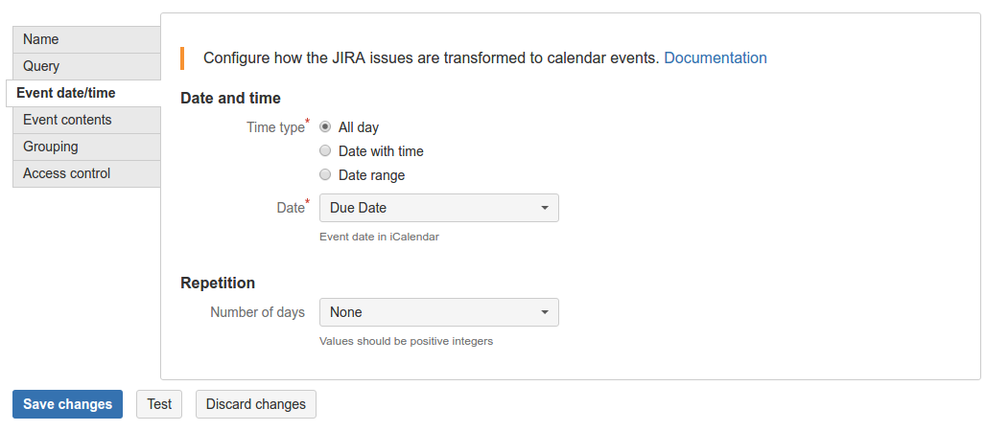Expand the Number of days dropdown
This screenshot has height=431, width=986.
(439, 312)
